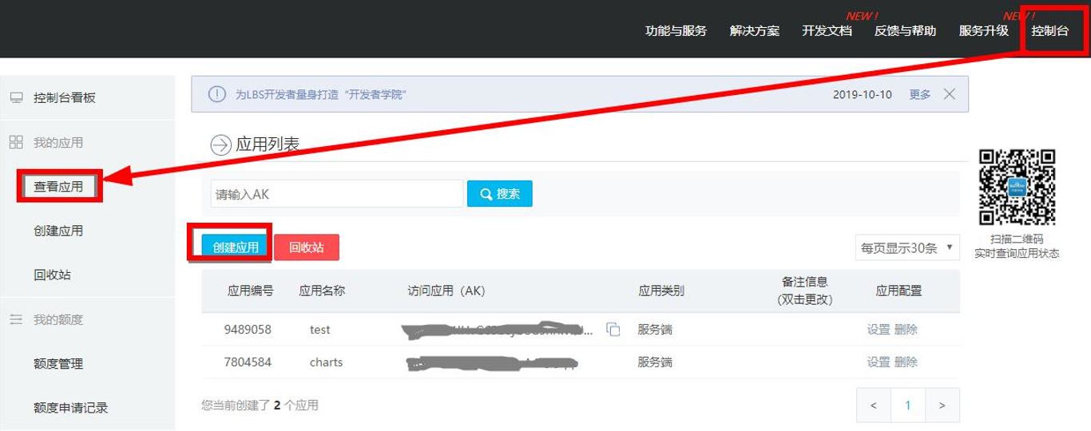The width and height of the screenshot is (1091, 431).
Task: Select 查看应用 in the sidebar
Action: click(x=58, y=187)
